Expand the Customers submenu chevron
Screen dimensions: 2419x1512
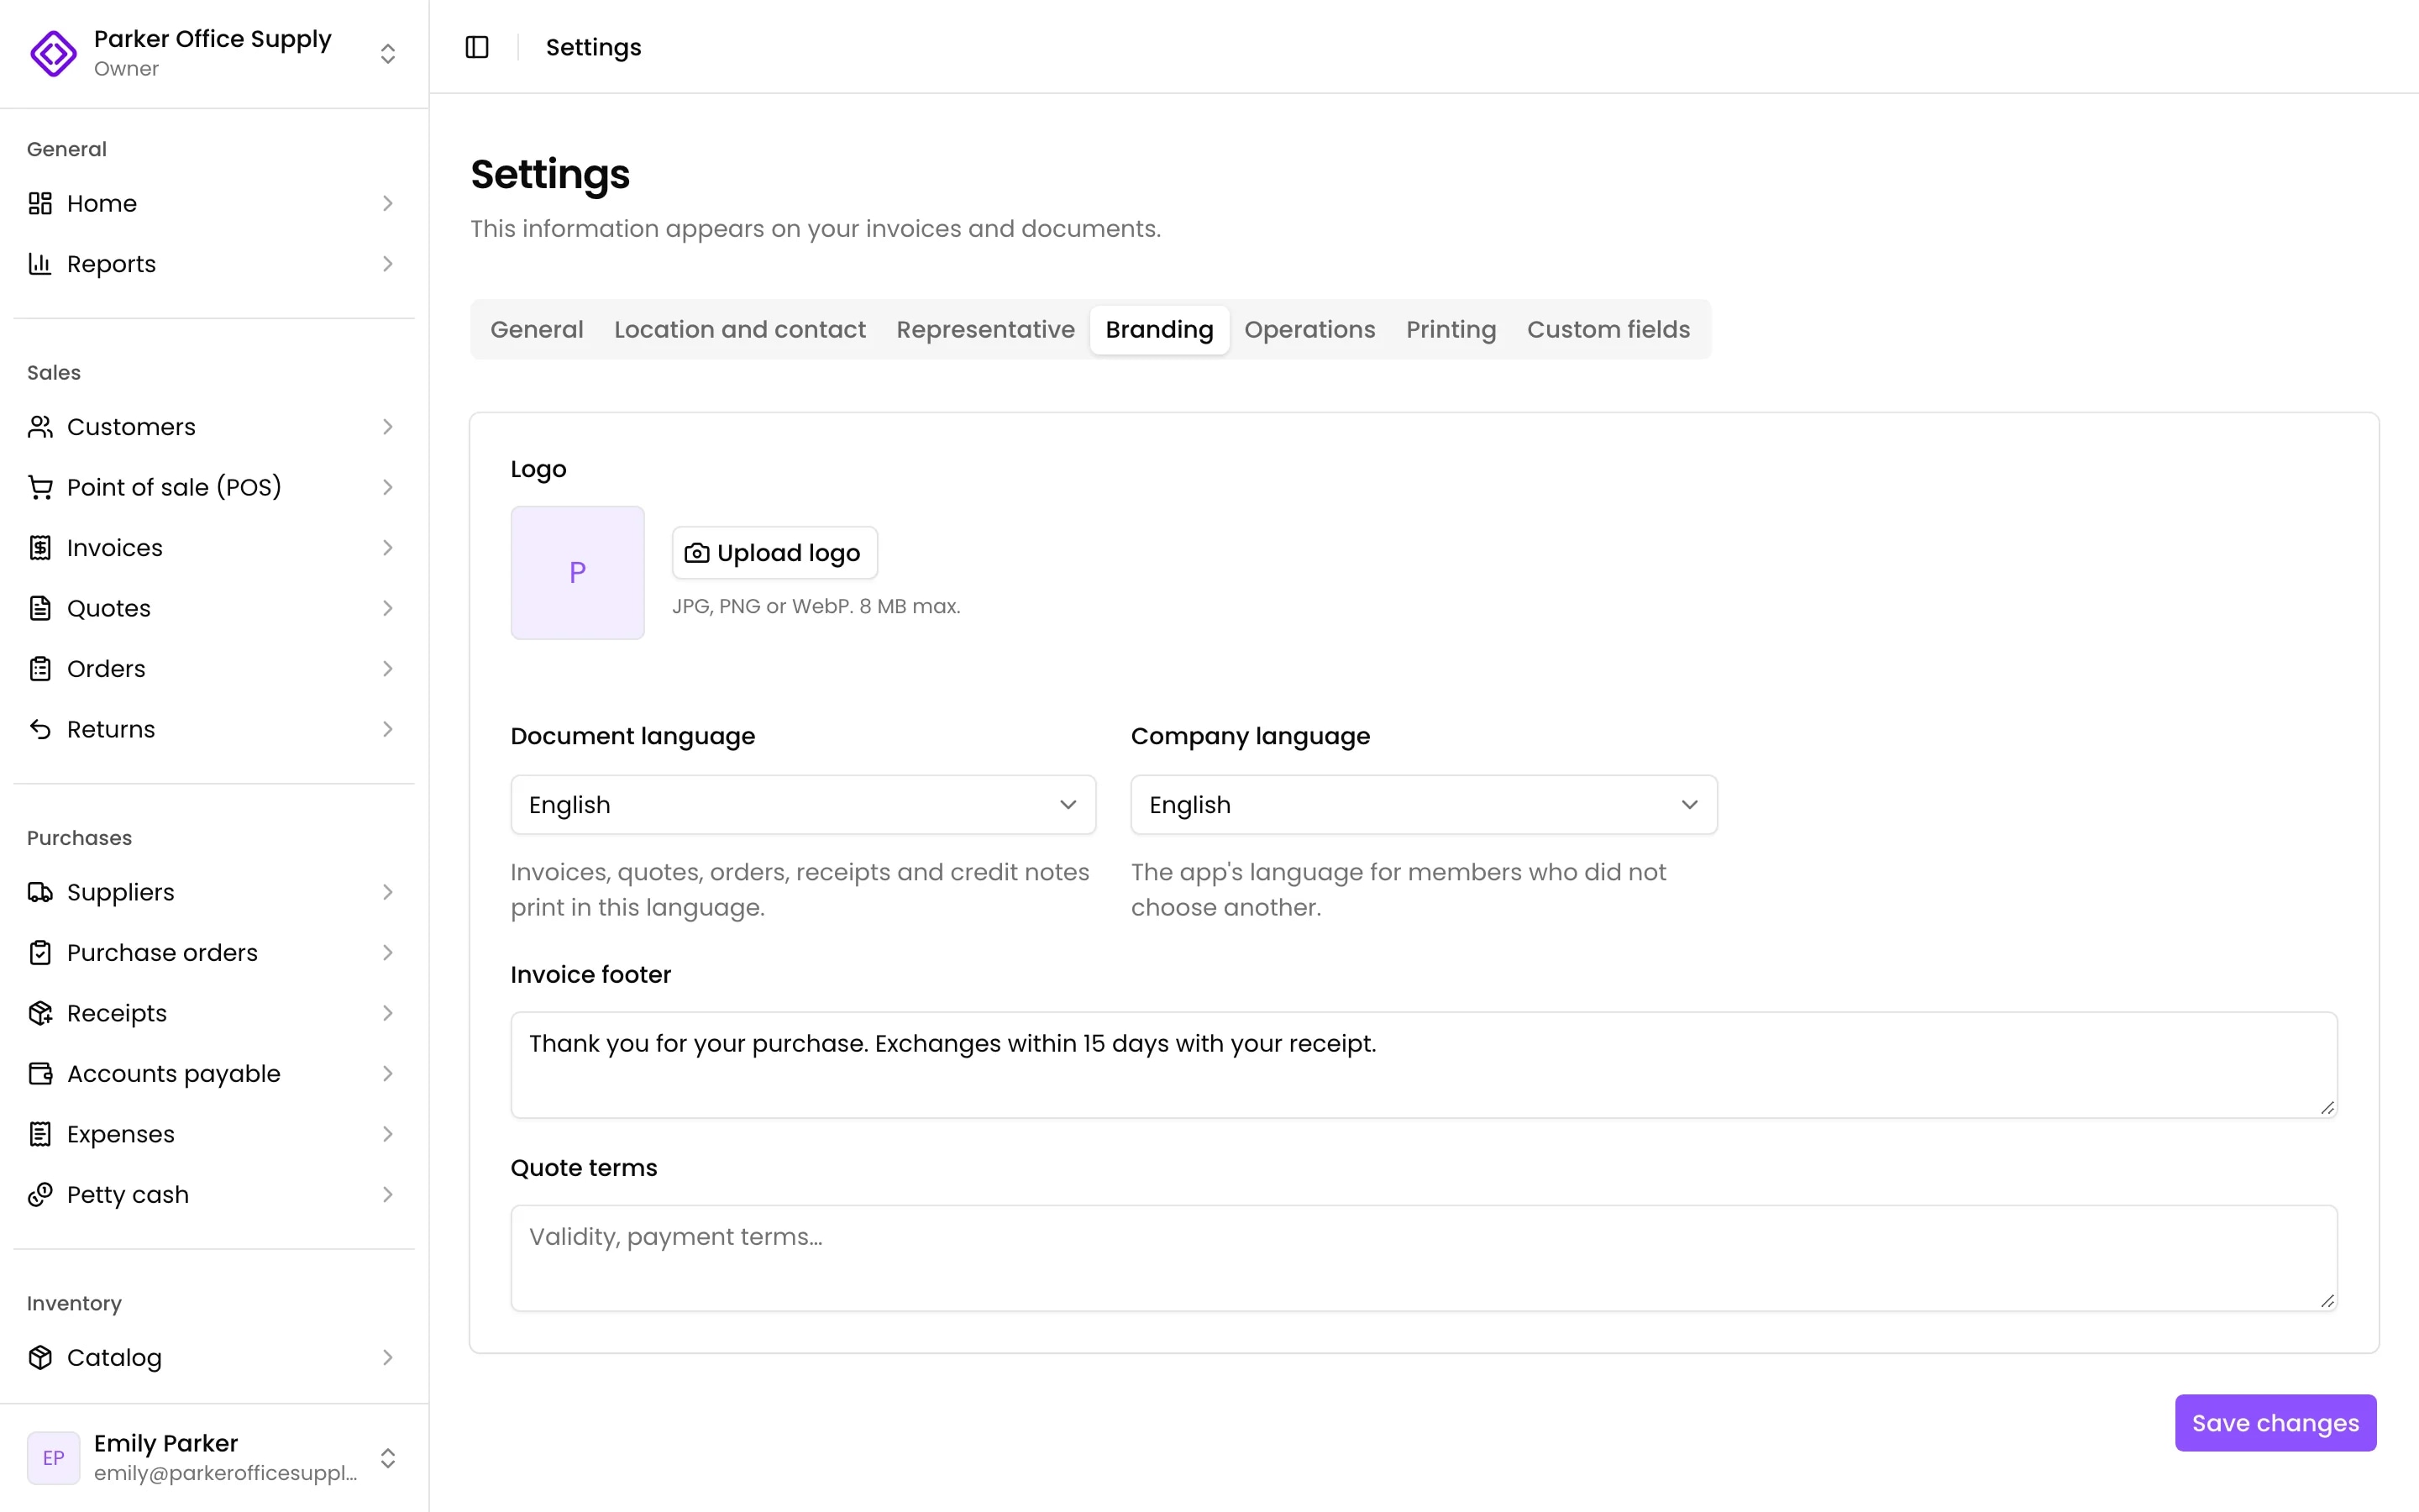[x=388, y=427]
